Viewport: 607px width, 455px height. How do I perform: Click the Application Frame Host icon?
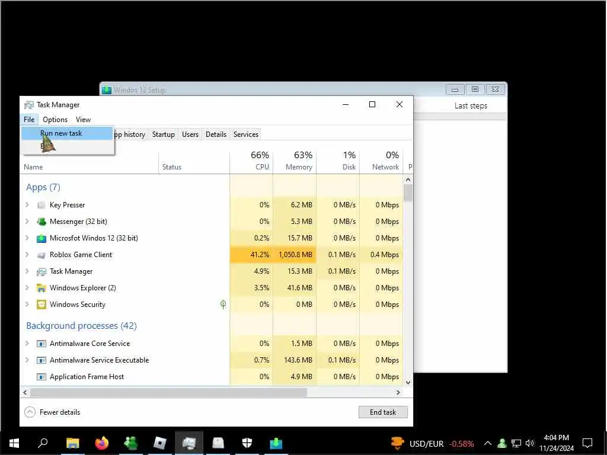(x=41, y=377)
